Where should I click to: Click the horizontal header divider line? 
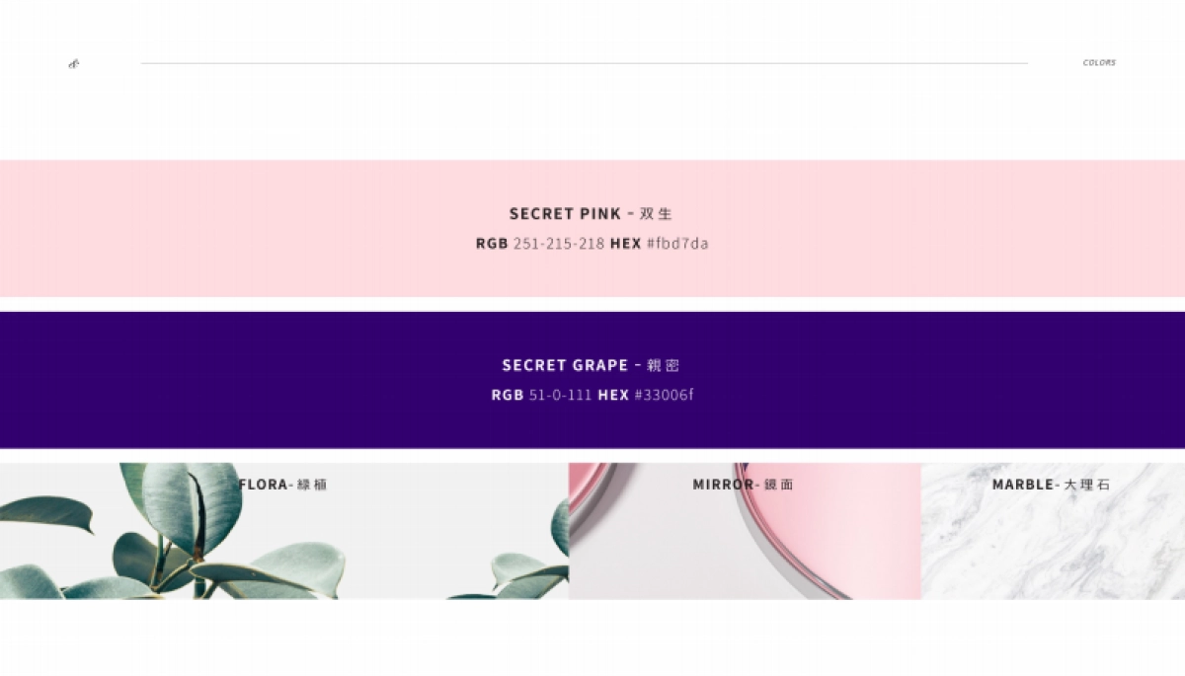tap(584, 63)
